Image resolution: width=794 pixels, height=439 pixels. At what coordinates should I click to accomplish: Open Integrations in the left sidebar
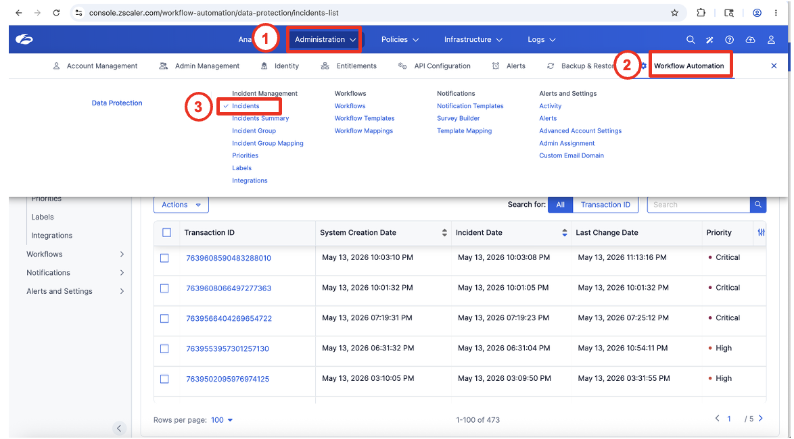[x=51, y=235]
